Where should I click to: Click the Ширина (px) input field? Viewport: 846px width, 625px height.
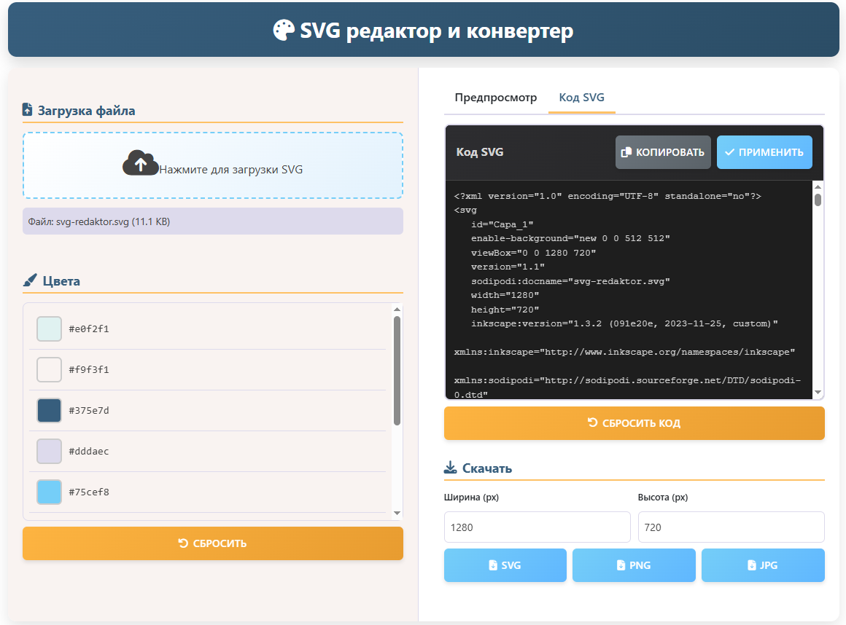pyautogui.click(x=537, y=527)
